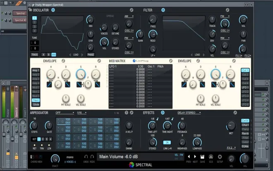Click the left Envelope round mode icon
This screenshot has width=273, height=171.
63,61
